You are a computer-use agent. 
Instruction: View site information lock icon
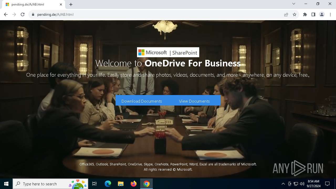33,14
